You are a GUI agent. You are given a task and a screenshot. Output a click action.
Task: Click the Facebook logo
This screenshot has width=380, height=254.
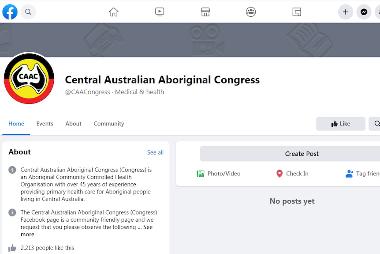pyautogui.click(x=10, y=12)
